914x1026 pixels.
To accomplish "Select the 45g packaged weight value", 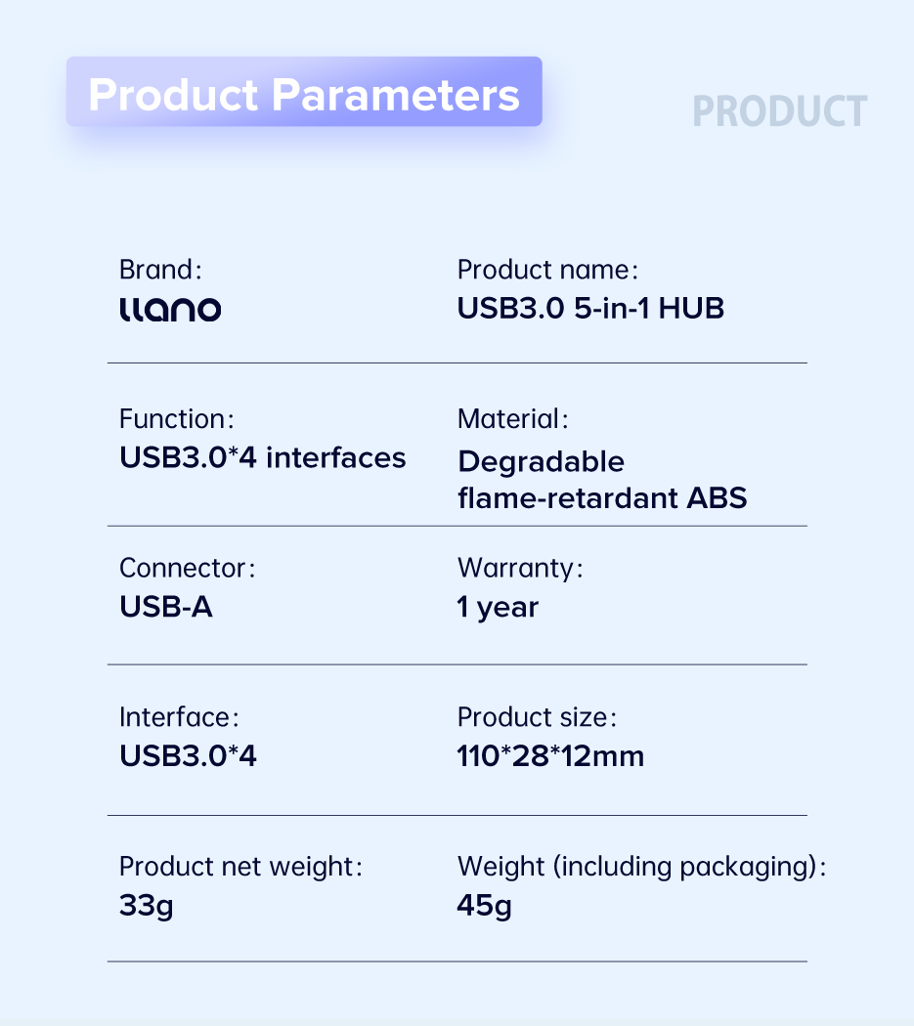I will click(x=485, y=906).
